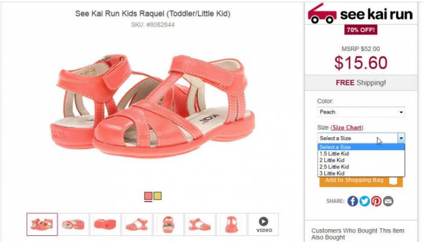Share product via email icon
The height and width of the screenshot is (242, 423).
[388, 201]
